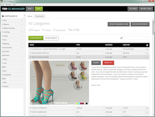Select the white sandal color thumbnail

point(78,85)
